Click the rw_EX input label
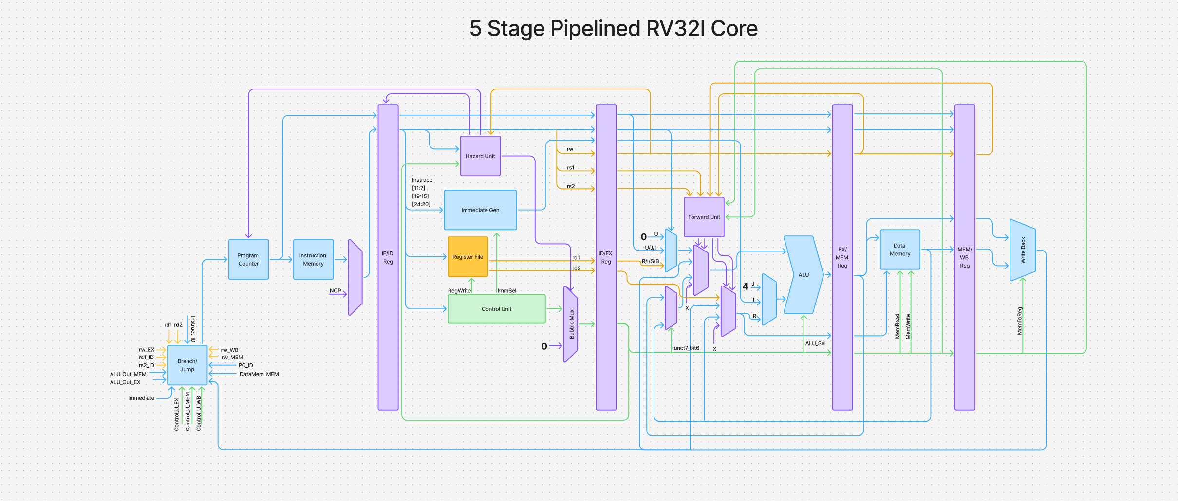 pyautogui.click(x=147, y=350)
